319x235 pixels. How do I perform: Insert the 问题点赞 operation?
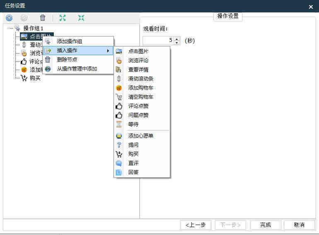pyautogui.click(x=142, y=115)
